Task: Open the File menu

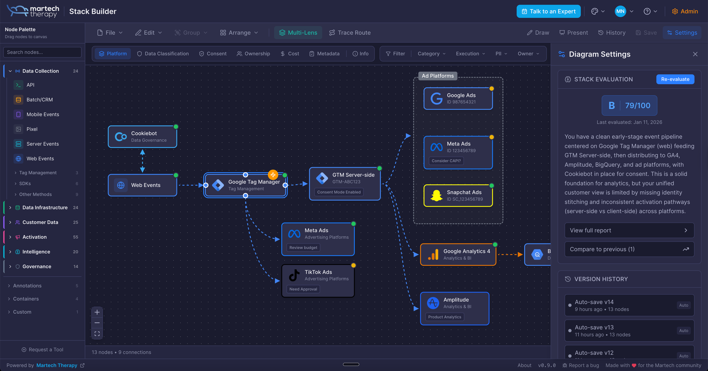Action: tap(110, 33)
